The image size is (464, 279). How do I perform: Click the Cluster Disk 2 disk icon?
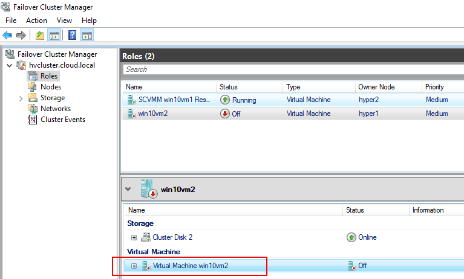(146, 237)
